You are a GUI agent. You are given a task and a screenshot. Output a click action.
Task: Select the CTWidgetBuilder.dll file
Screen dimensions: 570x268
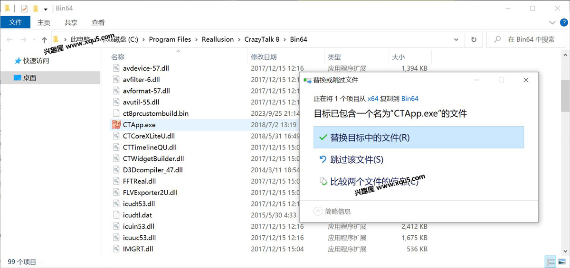click(153, 159)
